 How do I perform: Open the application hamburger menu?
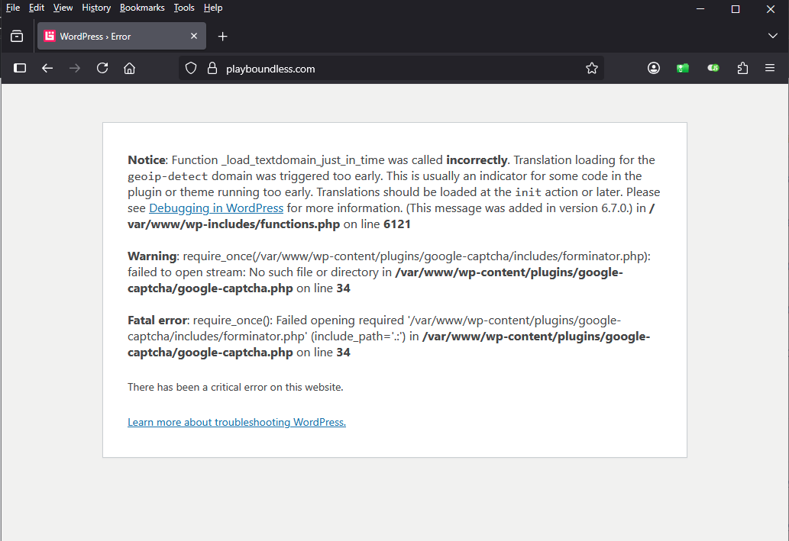point(770,67)
